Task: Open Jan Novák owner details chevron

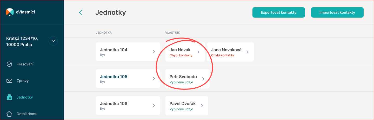Action: [199, 52]
